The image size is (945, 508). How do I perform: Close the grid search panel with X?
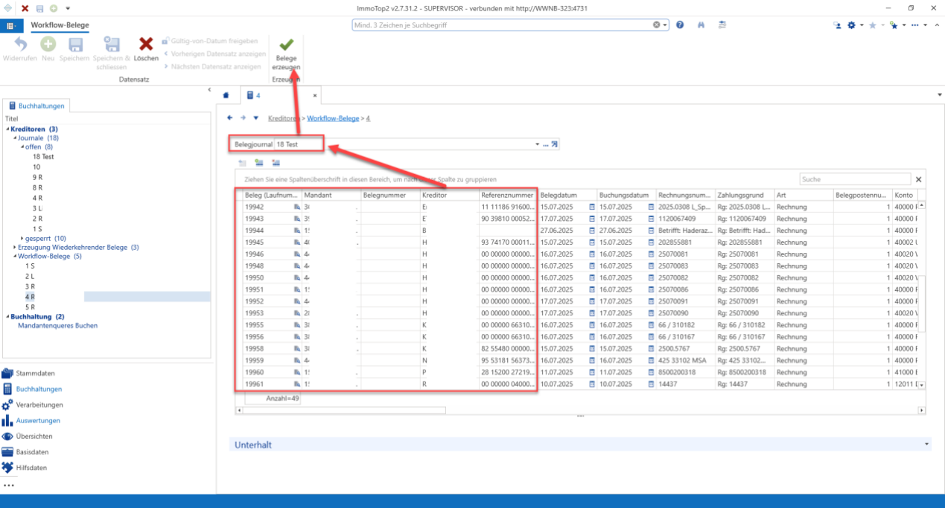coord(918,179)
